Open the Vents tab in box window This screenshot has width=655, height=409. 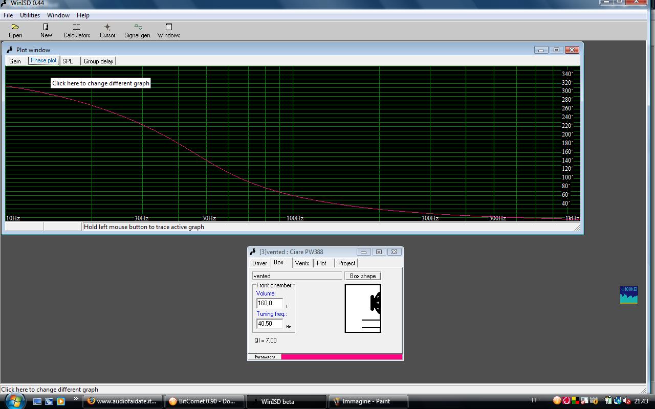(x=302, y=263)
